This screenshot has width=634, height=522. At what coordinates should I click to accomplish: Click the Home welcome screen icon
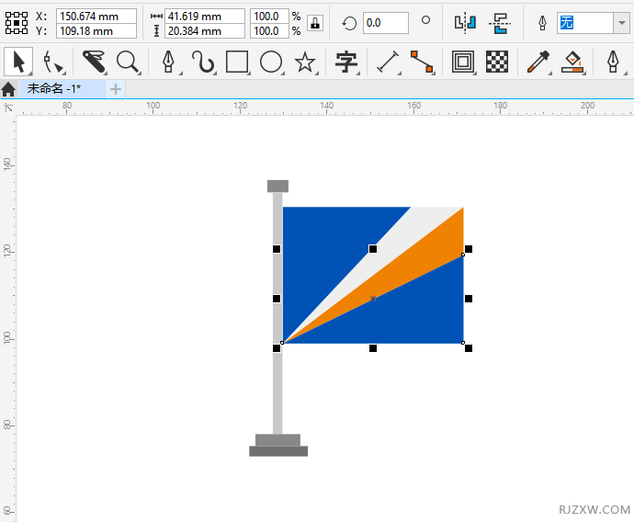8,89
